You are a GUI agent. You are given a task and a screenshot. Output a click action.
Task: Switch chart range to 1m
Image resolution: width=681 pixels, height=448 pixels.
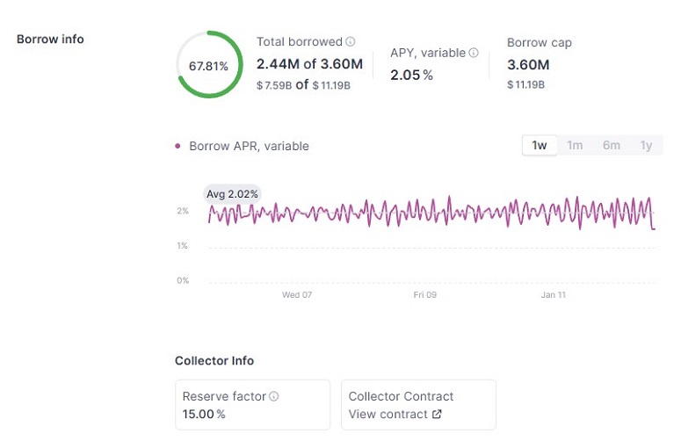[x=575, y=146]
